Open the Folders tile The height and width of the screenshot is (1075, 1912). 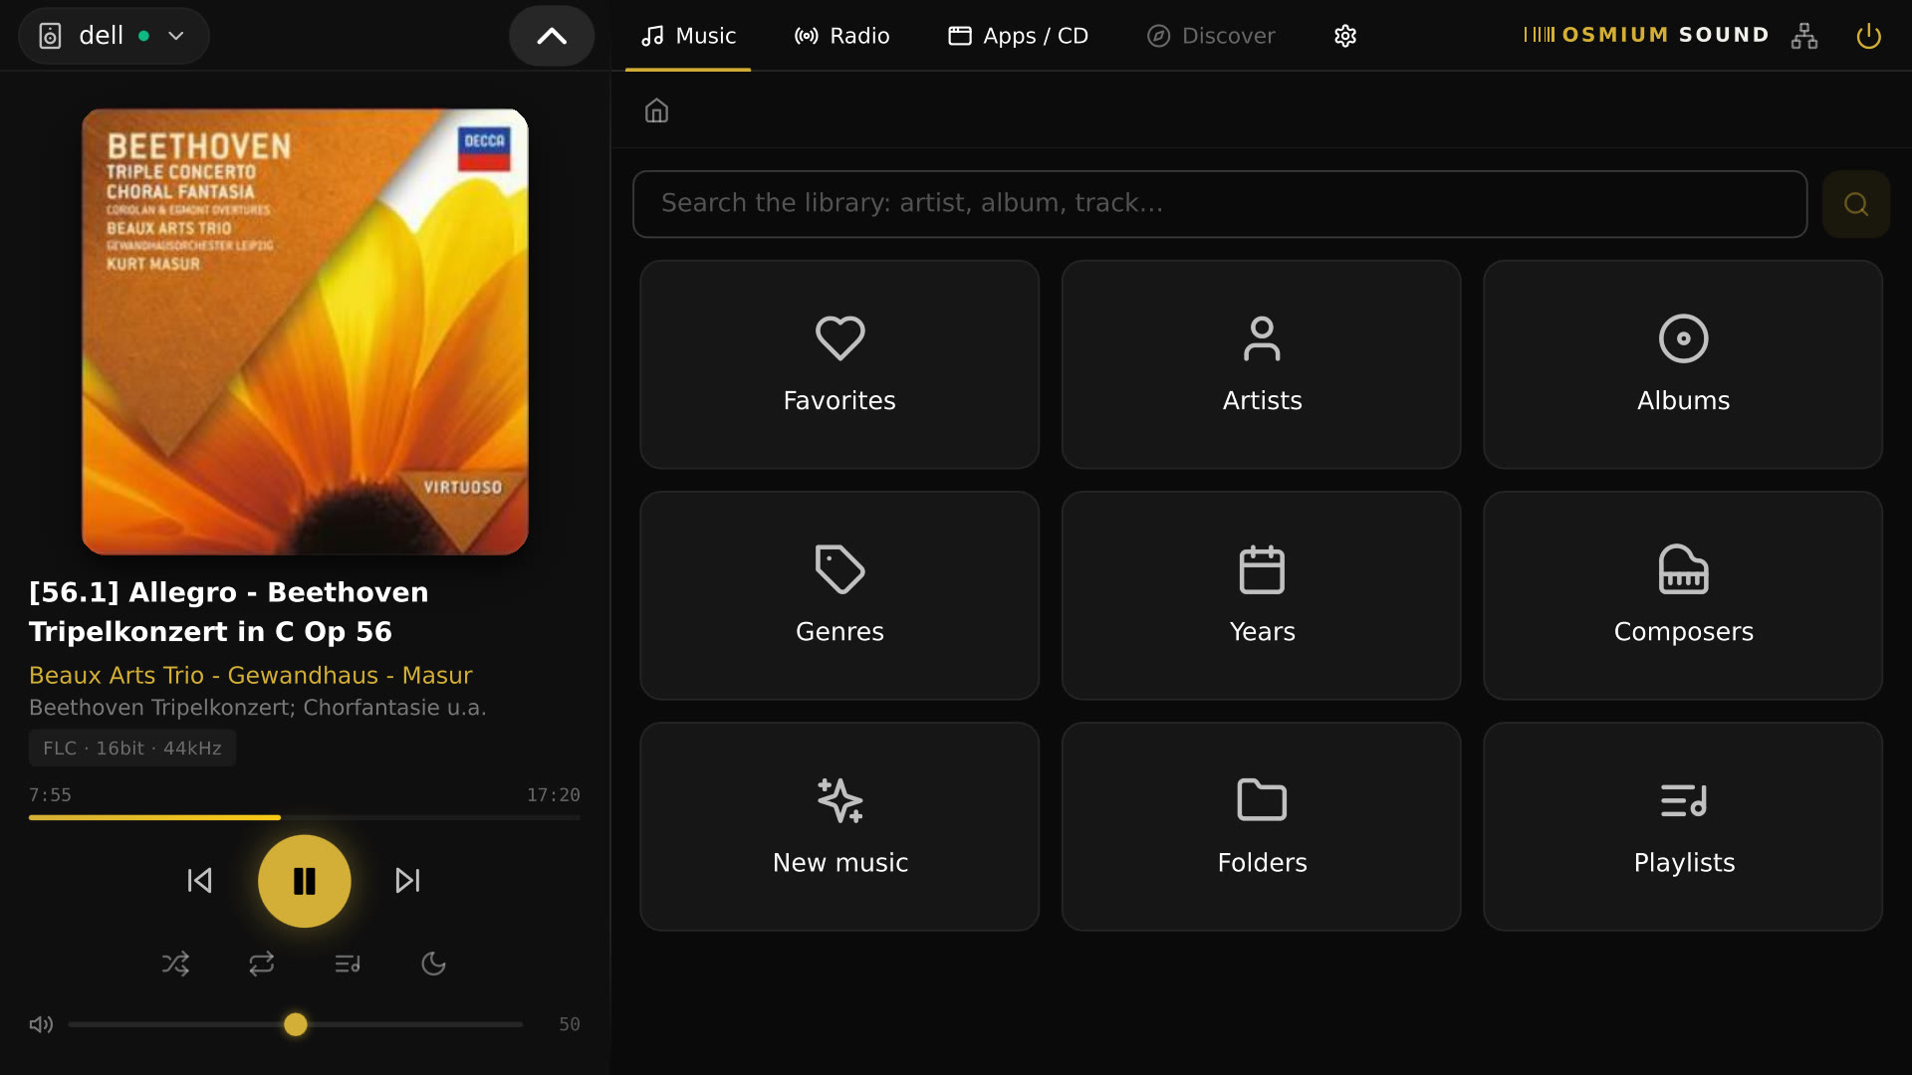click(x=1262, y=826)
